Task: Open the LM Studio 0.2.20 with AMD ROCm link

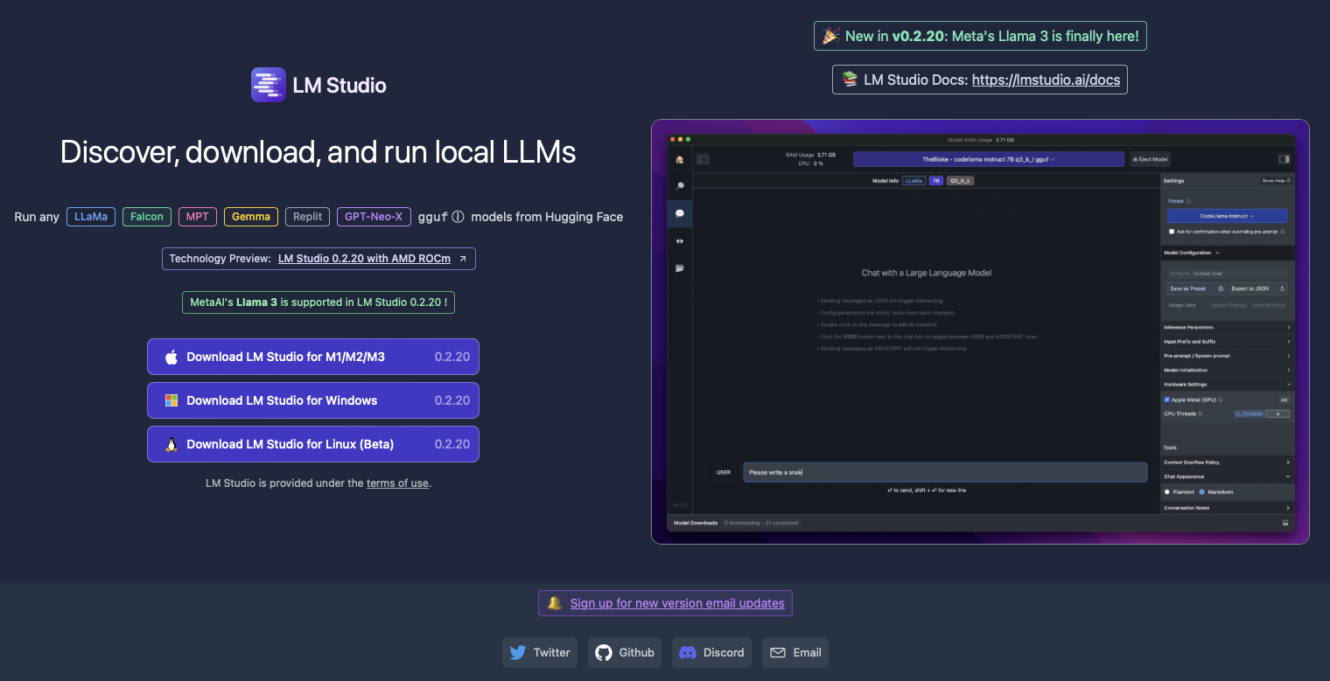Action: coord(364,259)
